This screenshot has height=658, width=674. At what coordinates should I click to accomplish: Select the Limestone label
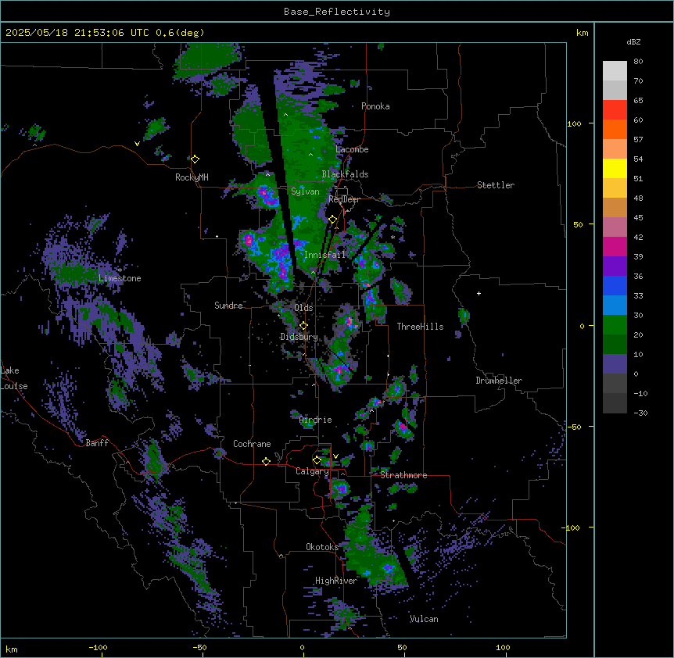pos(120,278)
